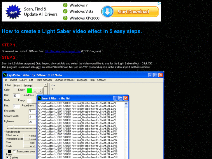Click the slider below the Lightness field
The image size is (212, 159).
tap(22, 127)
